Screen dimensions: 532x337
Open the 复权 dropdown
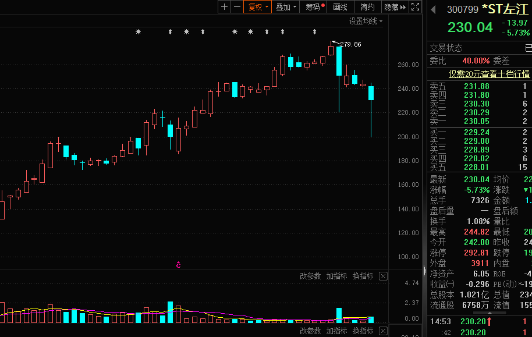(x=258, y=7)
